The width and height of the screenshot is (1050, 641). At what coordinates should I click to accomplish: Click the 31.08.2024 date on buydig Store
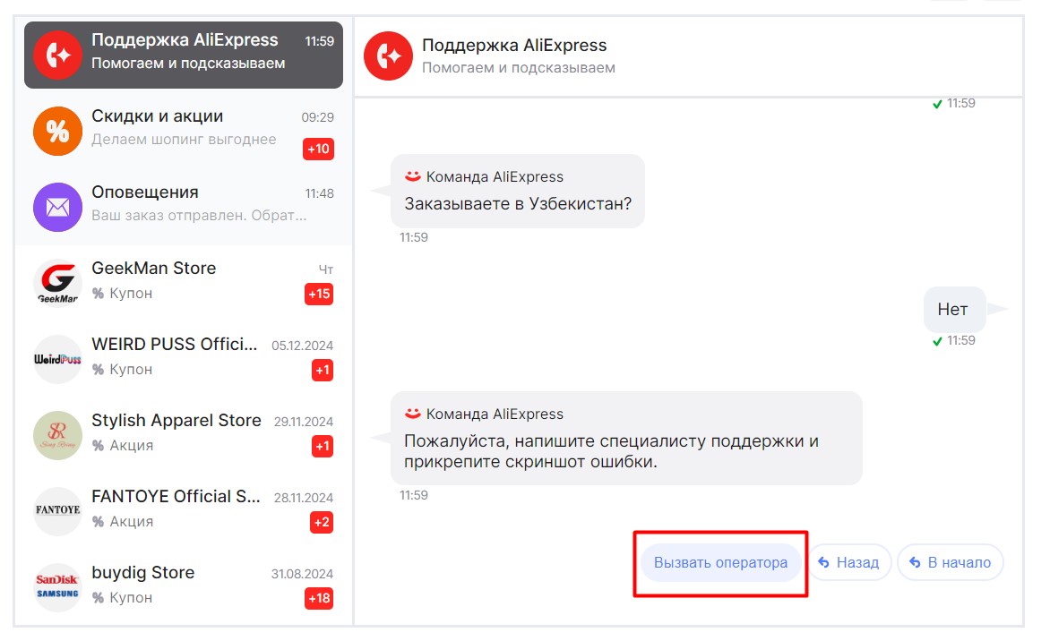pyautogui.click(x=302, y=574)
